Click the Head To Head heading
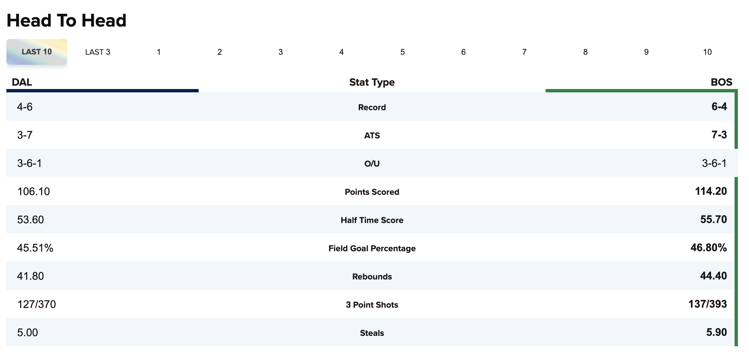Screen dimensions: 749x354 tap(67, 20)
